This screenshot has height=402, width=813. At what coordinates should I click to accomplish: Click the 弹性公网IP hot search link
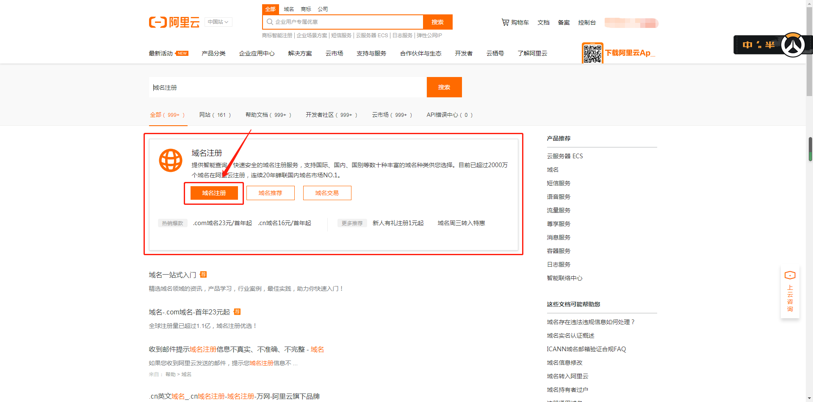429,36
